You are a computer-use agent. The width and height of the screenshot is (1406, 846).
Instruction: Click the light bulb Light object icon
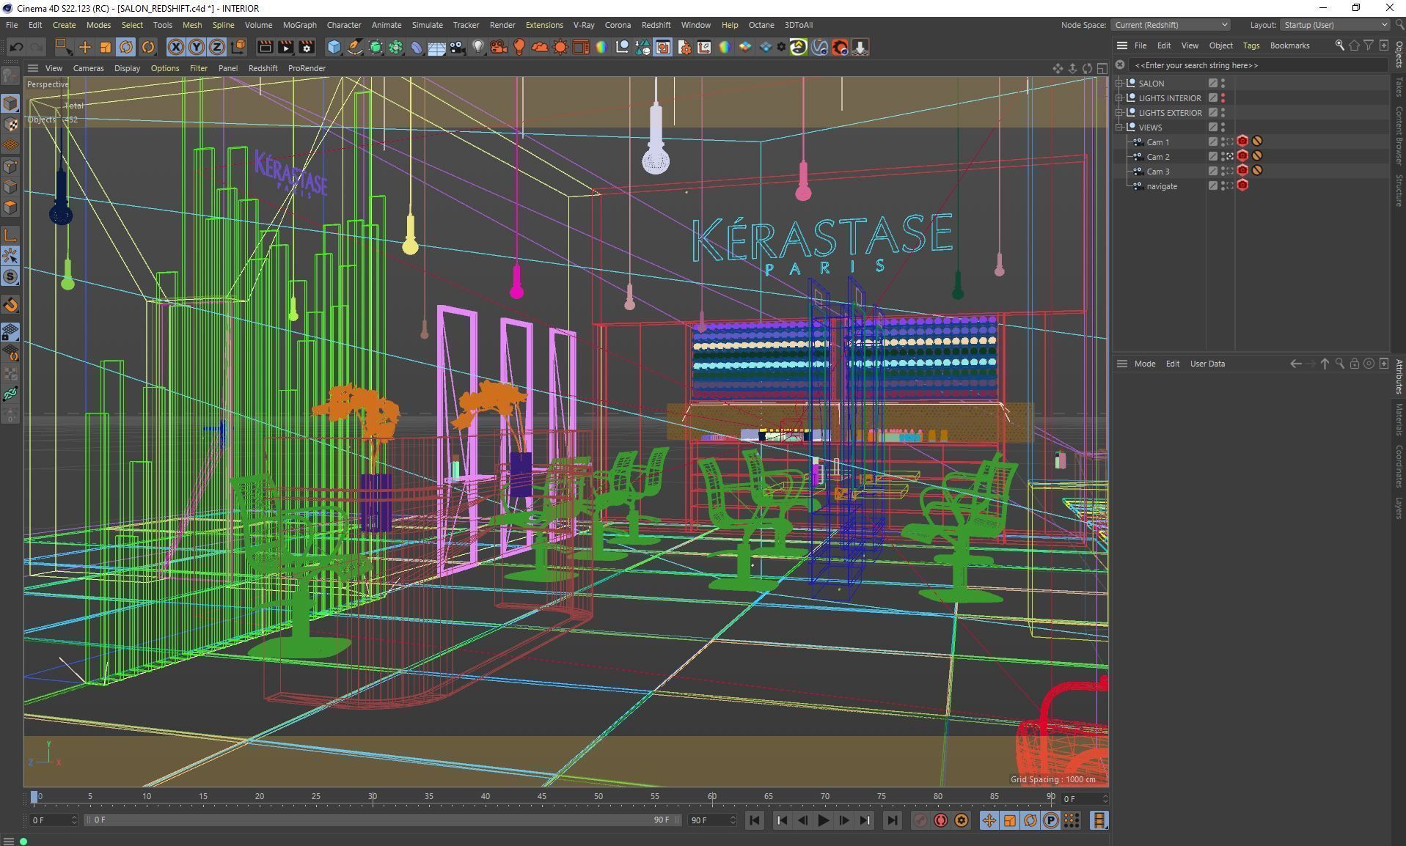point(477,47)
